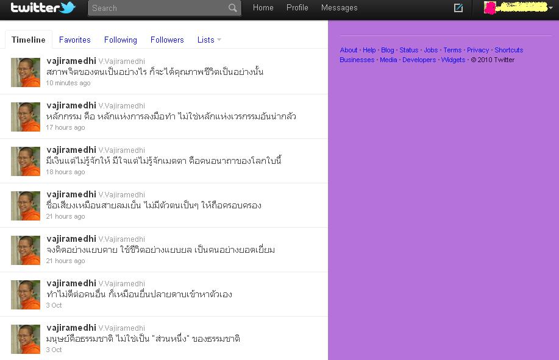Open the Status footer link
This screenshot has width=559, height=360.
(x=408, y=50)
